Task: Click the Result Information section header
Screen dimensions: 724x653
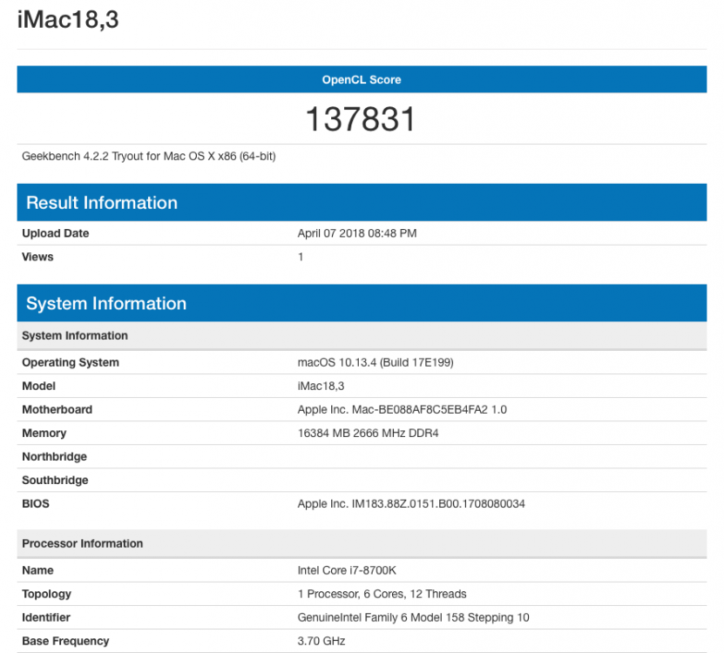Action: (362, 203)
